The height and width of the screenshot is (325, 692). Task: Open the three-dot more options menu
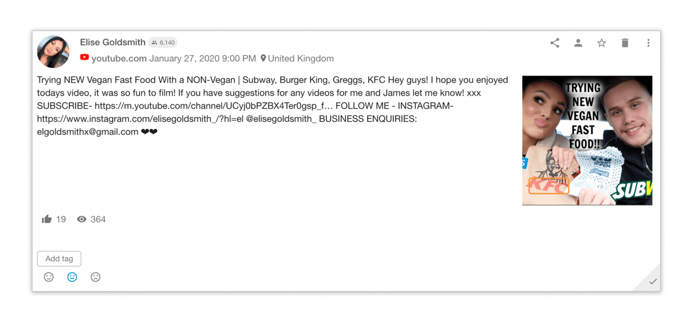[648, 43]
